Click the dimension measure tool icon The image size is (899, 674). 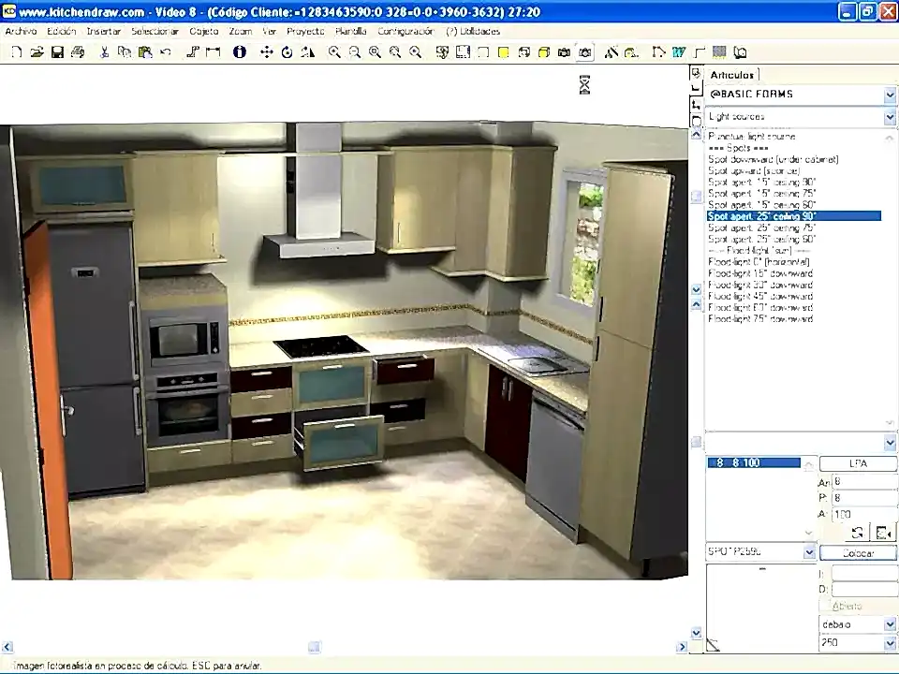(213, 52)
